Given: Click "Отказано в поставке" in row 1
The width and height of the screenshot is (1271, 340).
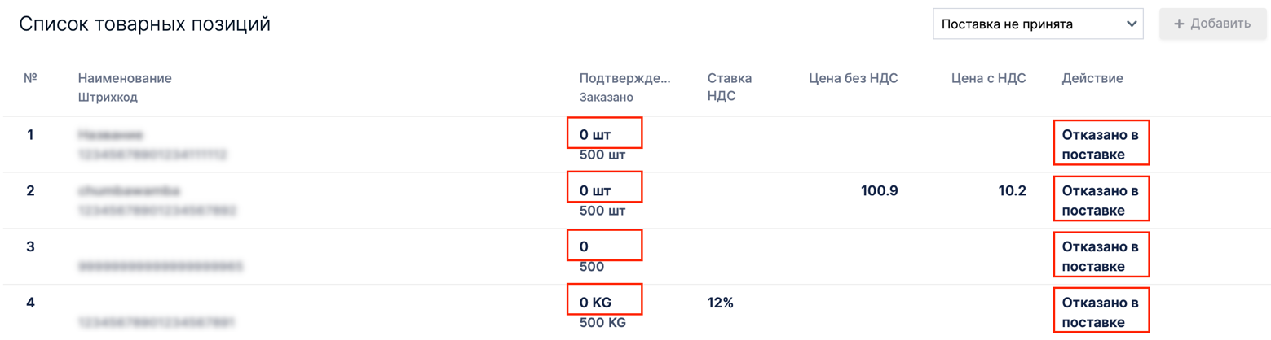Looking at the screenshot, I should click(x=1100, y=144).
